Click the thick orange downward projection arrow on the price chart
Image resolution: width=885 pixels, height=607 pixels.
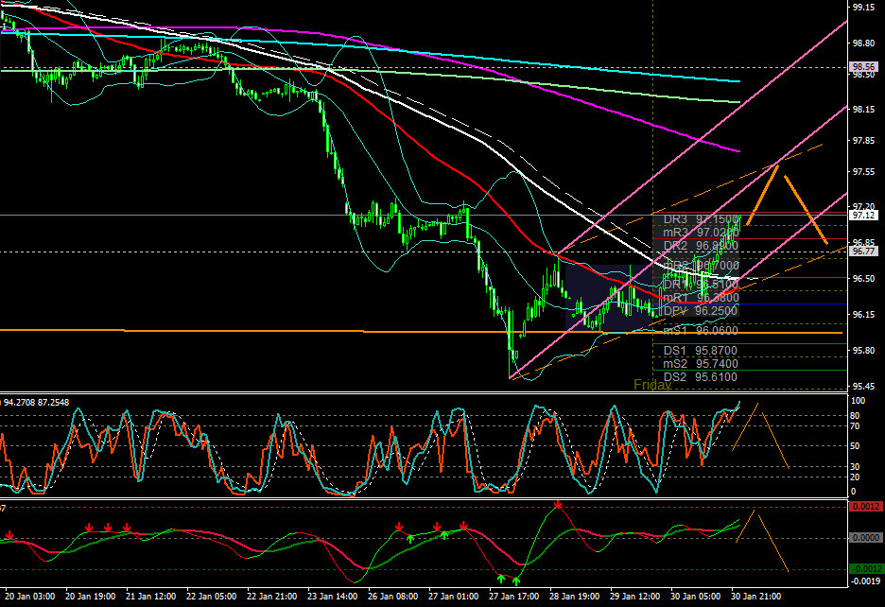(806, 210)
